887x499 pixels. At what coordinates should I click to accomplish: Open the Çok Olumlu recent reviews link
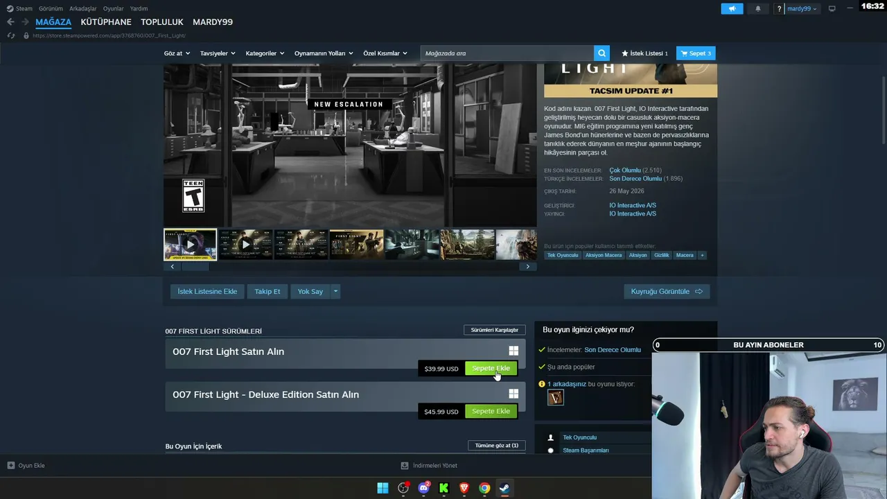[625, 170]
